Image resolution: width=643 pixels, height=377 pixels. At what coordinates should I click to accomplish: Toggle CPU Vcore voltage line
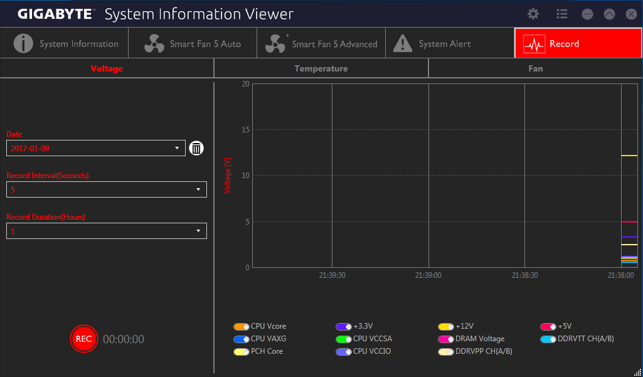point(242,327)
